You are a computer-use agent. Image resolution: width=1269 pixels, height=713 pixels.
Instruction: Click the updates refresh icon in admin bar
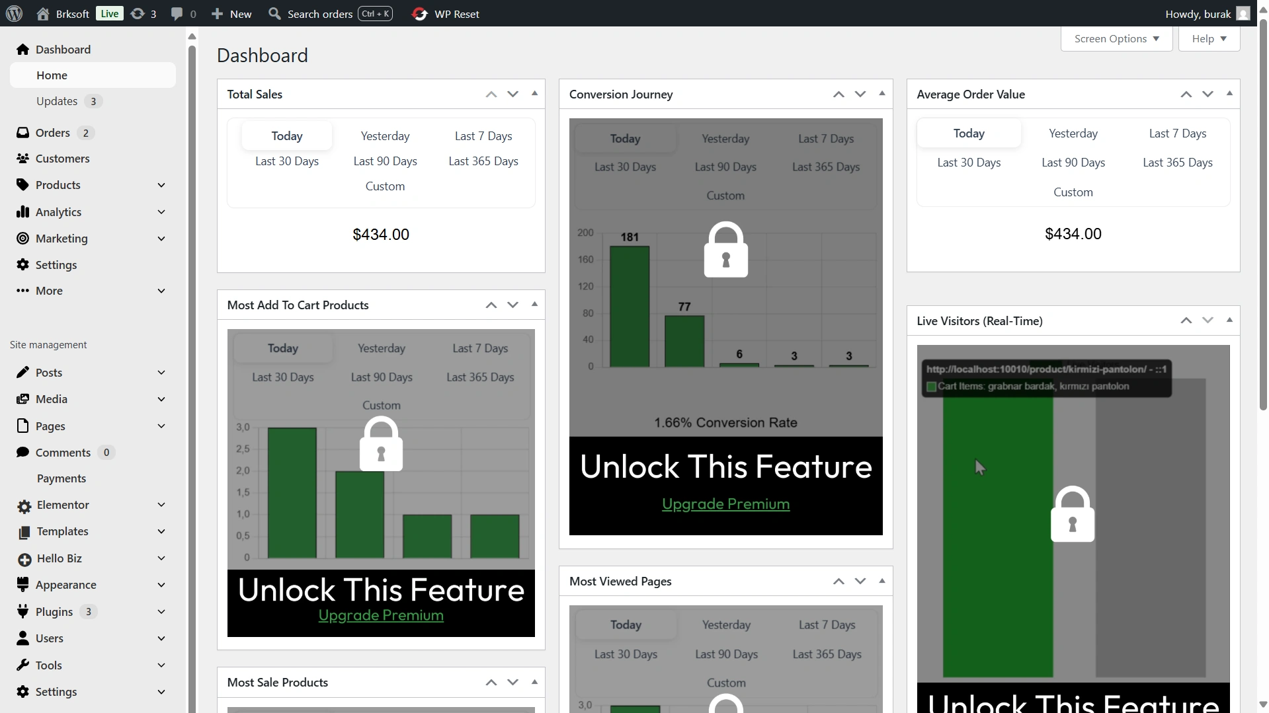[138, 14]
